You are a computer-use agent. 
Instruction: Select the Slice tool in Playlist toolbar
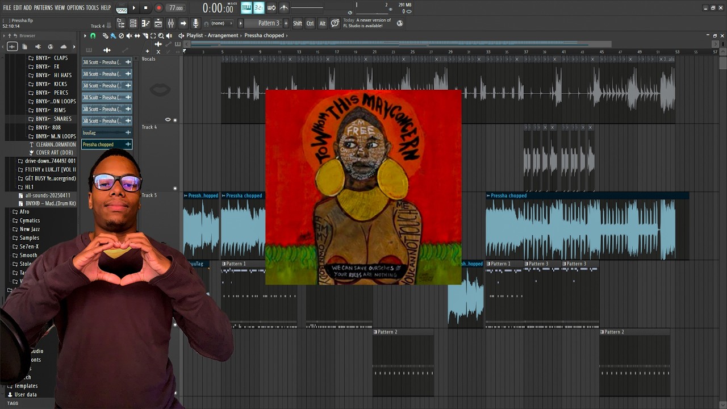[x=145, y=36]
